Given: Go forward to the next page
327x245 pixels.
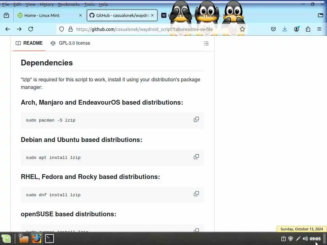Looking at the screenshot, I should point(19,29).
